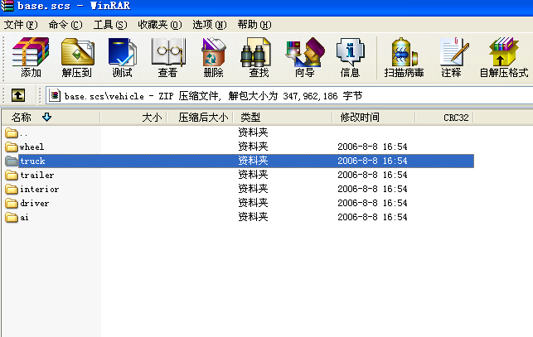
Task: Click the archive path address field
Action: point(289,96)
